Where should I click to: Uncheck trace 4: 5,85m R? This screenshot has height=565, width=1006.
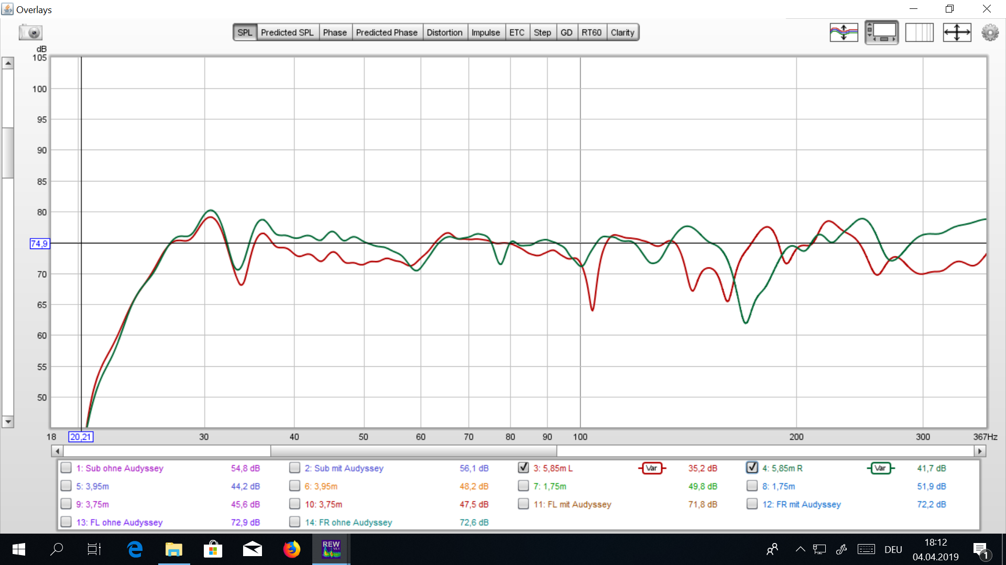pos(752,468)
